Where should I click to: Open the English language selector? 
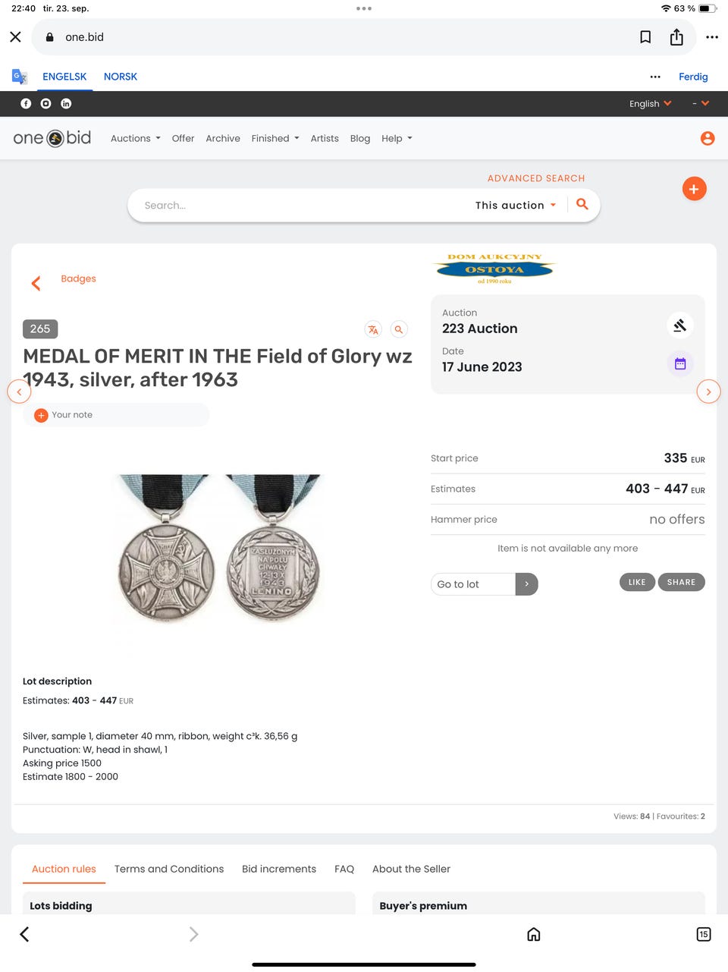click(650, 104)
